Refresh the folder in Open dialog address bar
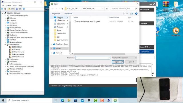Image resolution: width=183 pixels, height=103 pixels. click(107, 9)
